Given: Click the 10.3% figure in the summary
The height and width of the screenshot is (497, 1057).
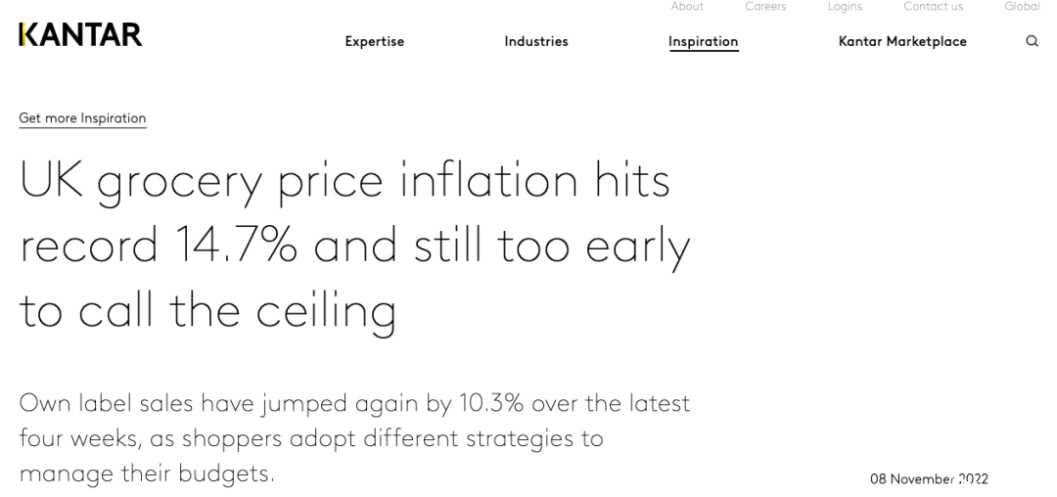Looking at the screenshot, I should tap(491, 403).
